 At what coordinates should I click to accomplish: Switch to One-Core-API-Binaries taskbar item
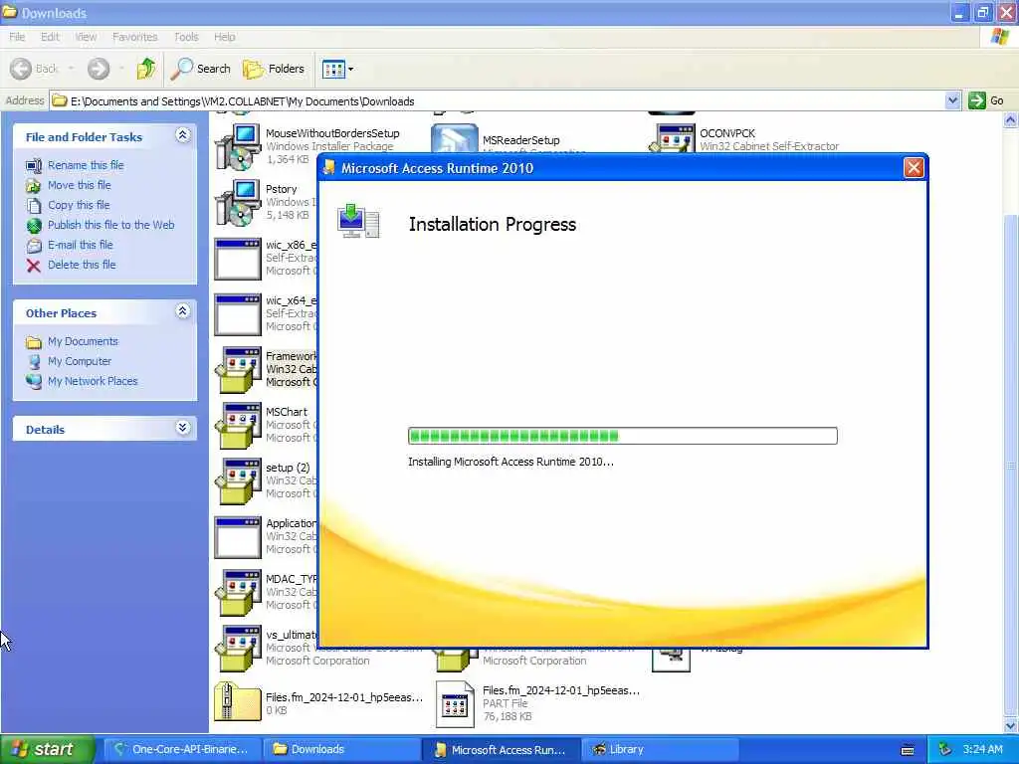pos(181,749)
